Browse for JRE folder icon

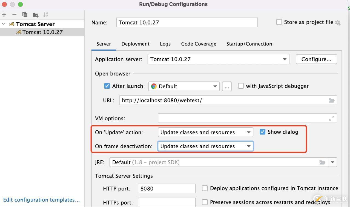tap(322, 162)
